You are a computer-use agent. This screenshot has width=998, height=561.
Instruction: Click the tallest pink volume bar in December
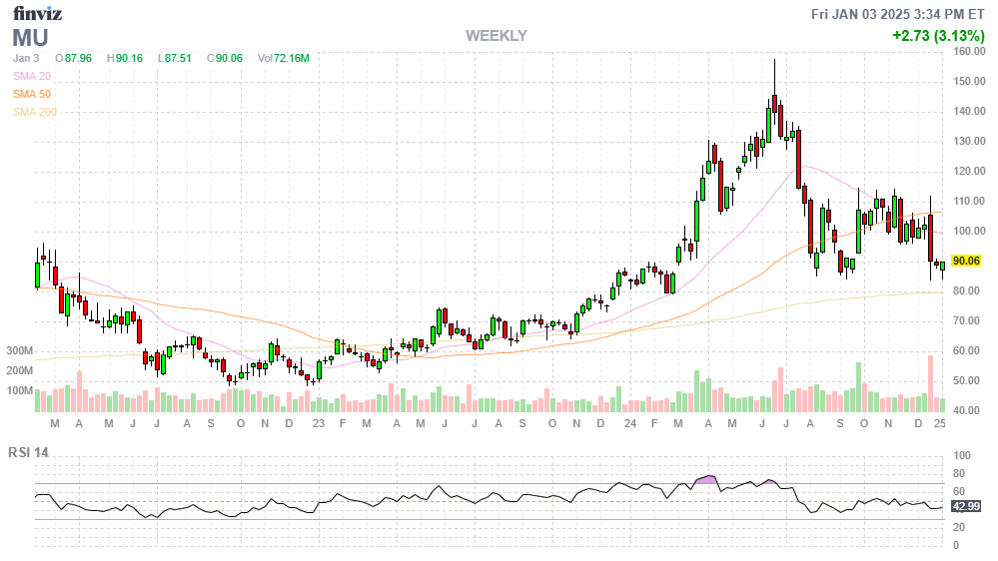tap(930, 383)
